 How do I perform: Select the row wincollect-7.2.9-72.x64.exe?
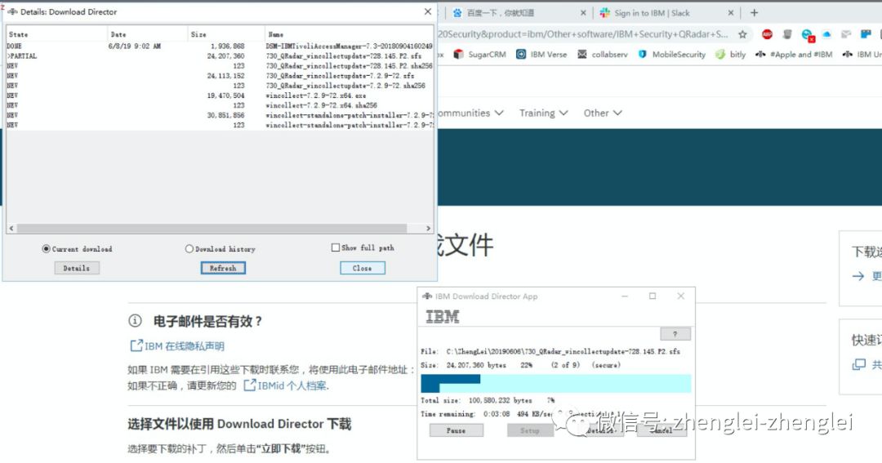[x=220, y=96]
